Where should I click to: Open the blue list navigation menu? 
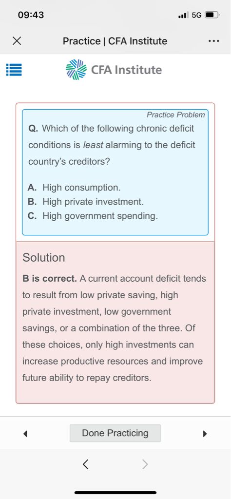click(14, 69)
